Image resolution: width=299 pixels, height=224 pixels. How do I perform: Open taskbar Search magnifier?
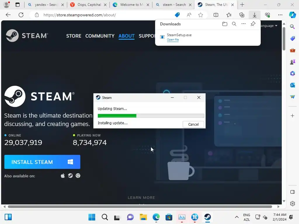105,217
